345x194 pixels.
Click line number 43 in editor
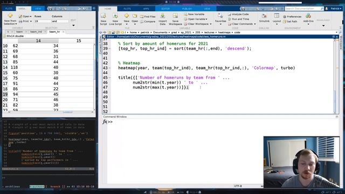[x=106, y=68]
